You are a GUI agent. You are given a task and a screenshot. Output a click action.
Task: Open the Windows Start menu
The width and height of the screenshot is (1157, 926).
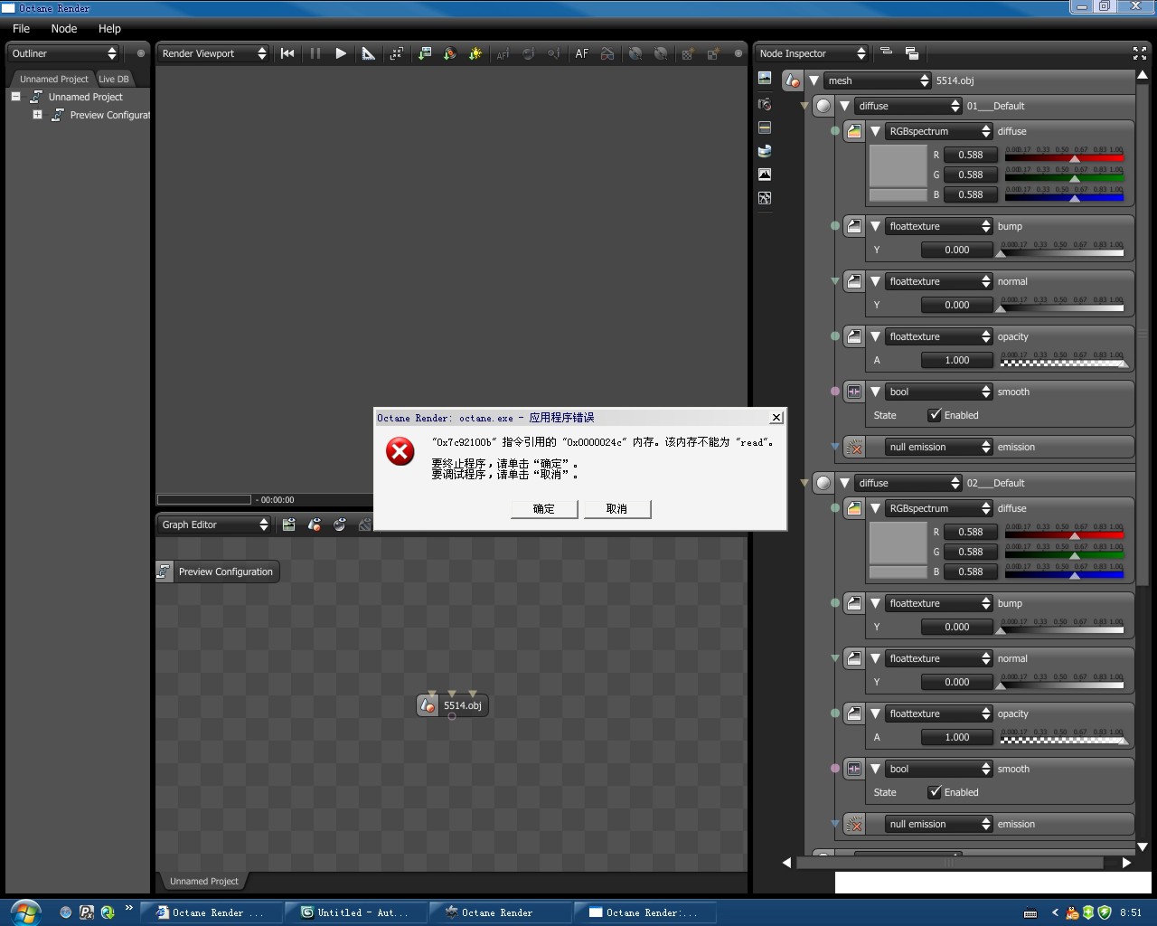coord(24,912)
